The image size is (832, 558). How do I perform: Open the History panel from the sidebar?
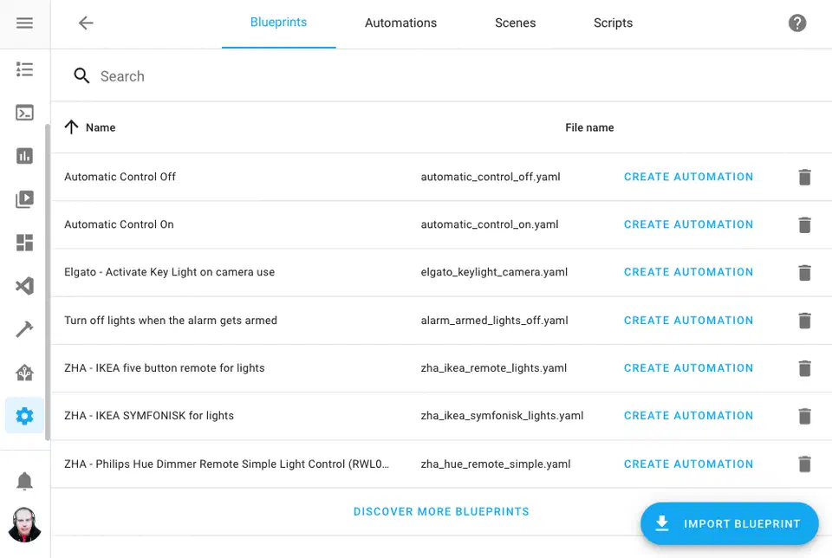[x=25, y=156]
